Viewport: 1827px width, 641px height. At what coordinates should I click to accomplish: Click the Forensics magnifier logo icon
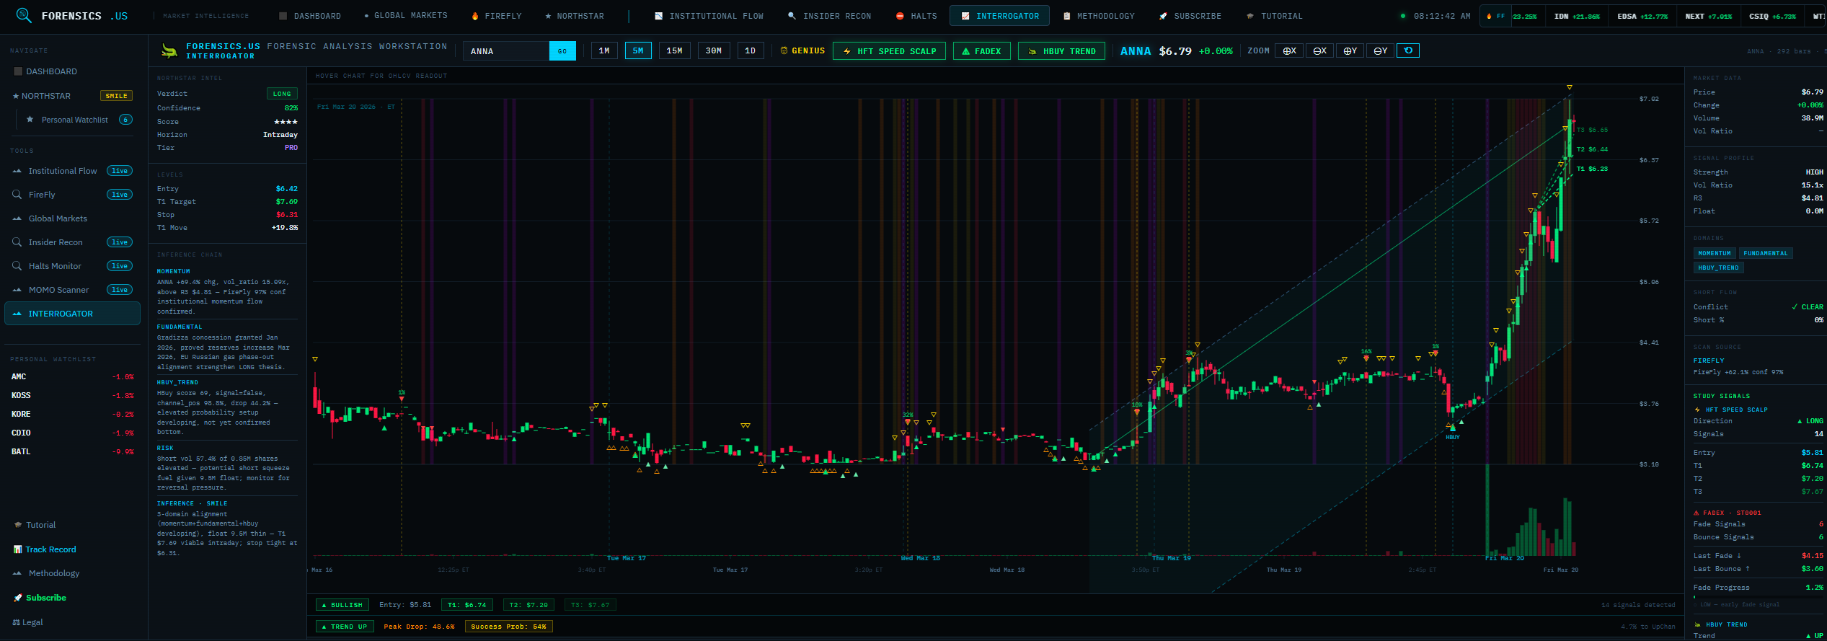point(23,15)
